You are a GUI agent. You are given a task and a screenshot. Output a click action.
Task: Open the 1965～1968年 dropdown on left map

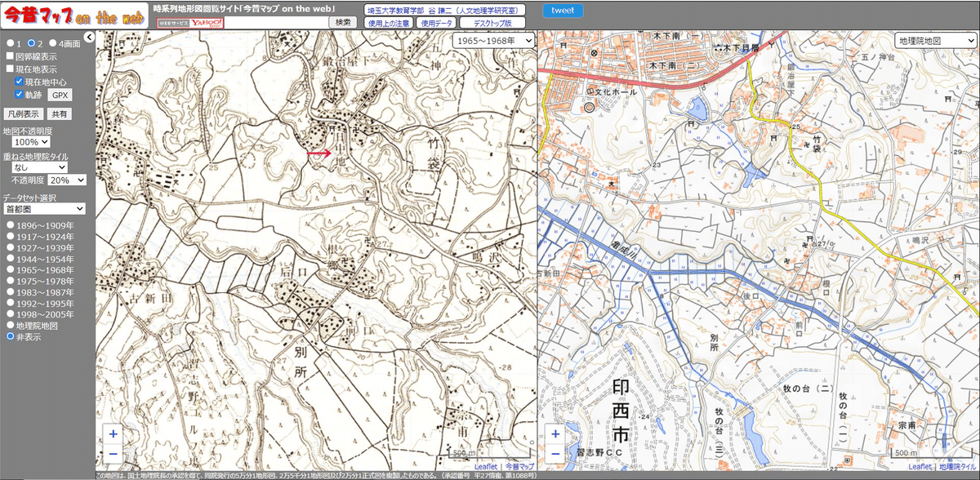[493, 40]
